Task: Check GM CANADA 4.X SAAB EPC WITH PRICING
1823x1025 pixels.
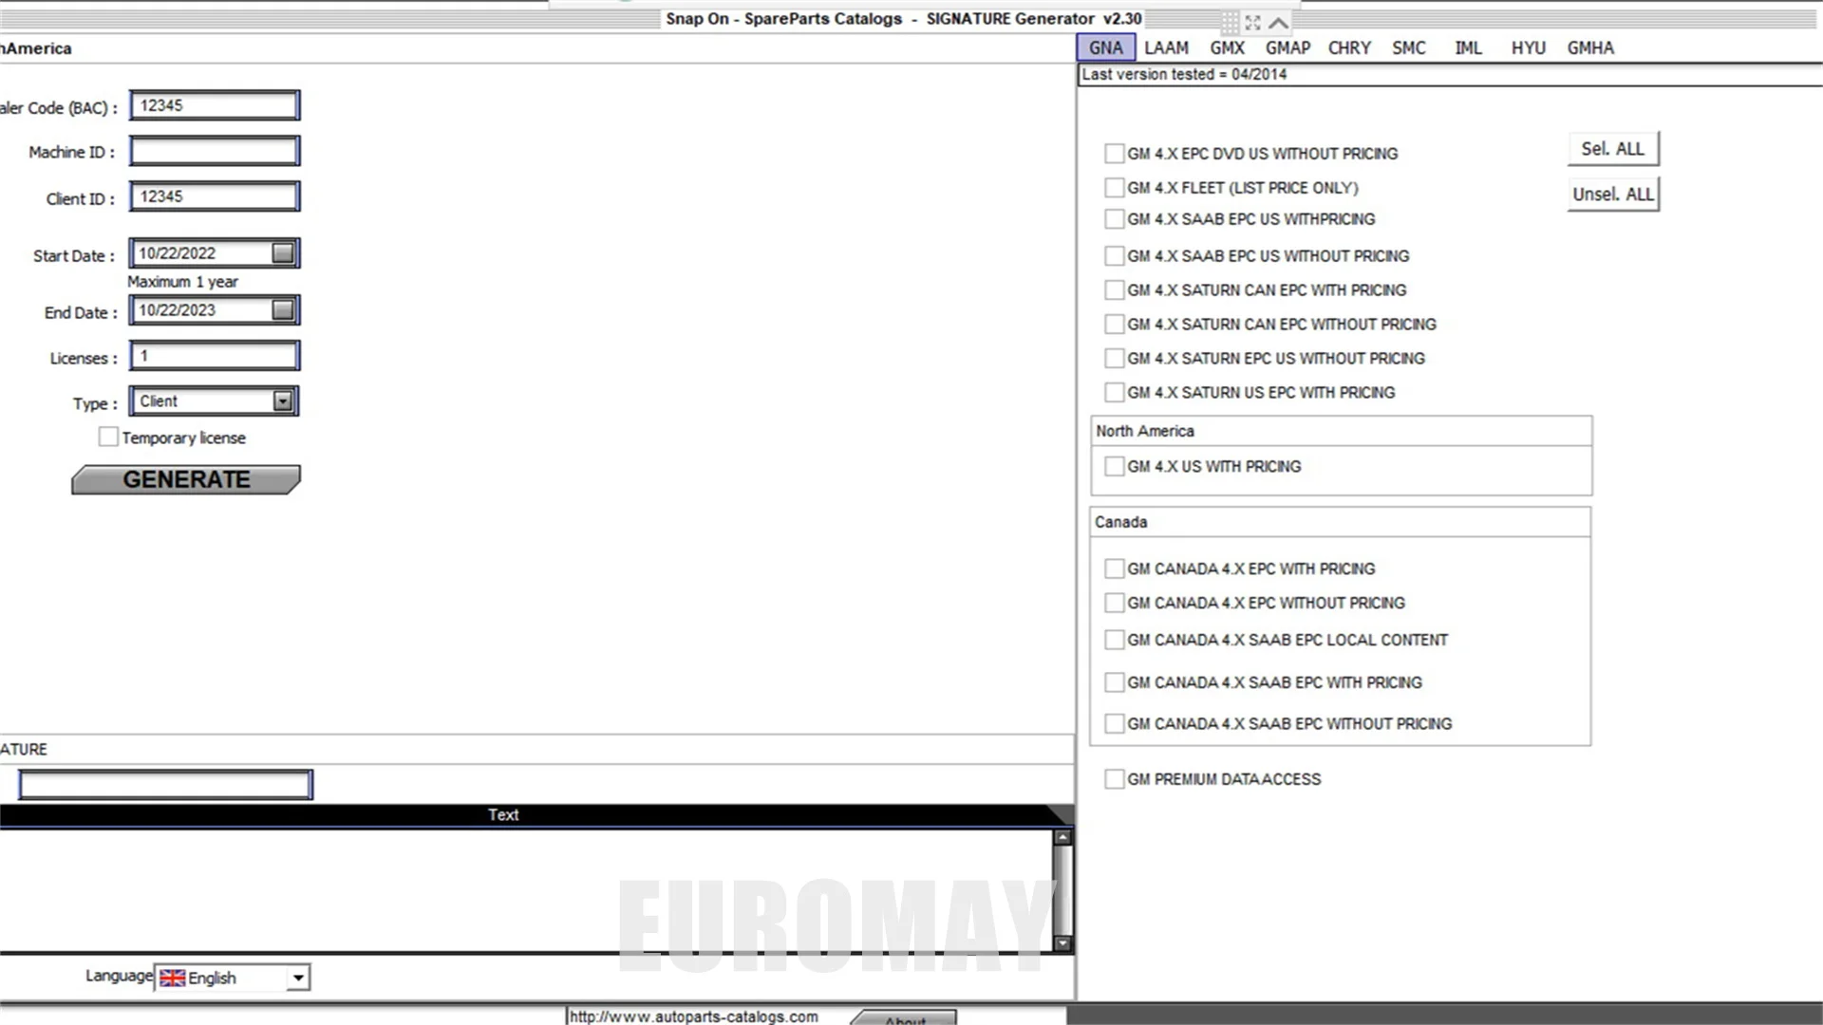Action: click(x=1115, y=682)
